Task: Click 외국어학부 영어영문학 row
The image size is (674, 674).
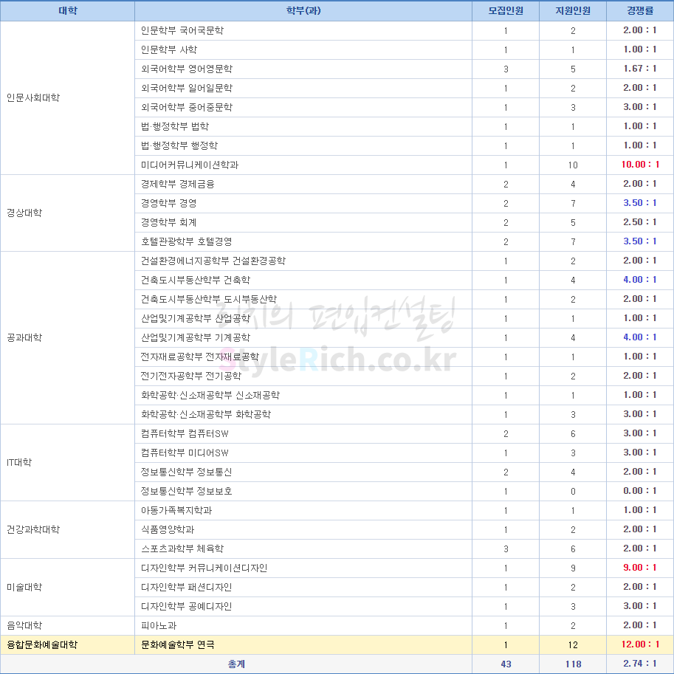Action: pyautogui.click(x=404, y=69)
